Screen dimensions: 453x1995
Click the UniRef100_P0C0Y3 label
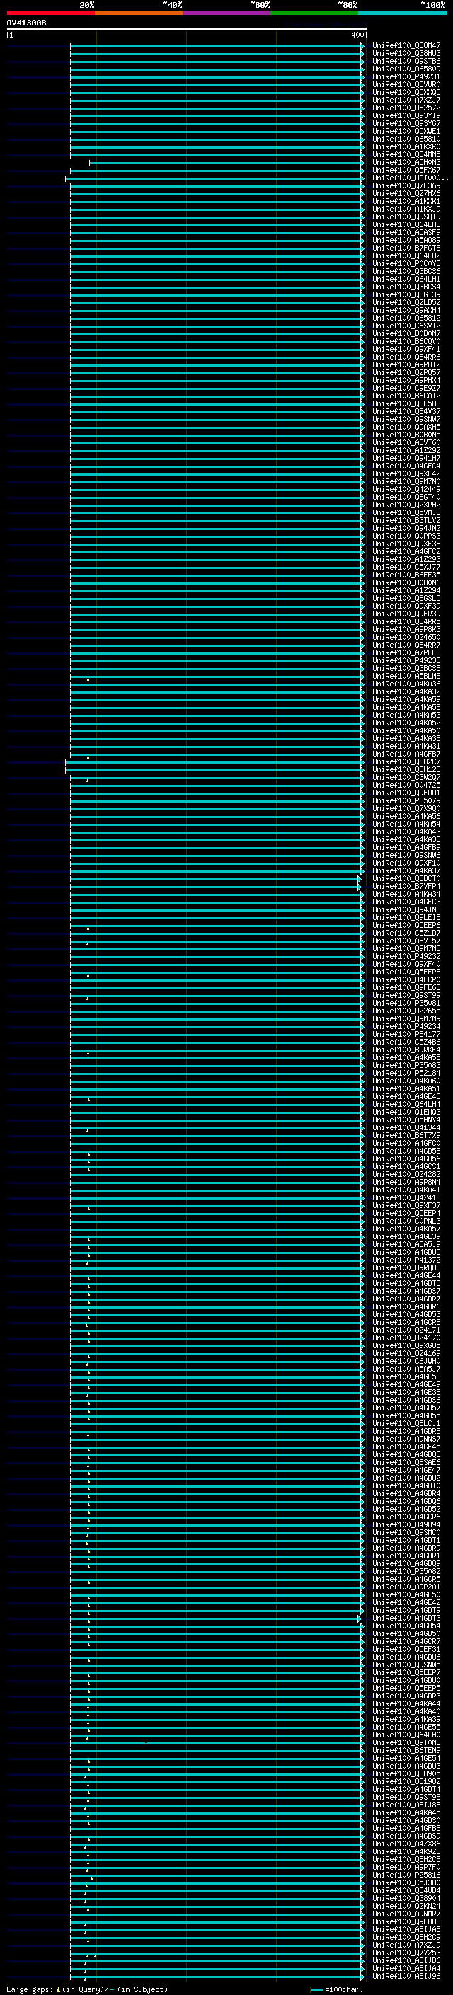pyautogui.click(x=406, y=263)
